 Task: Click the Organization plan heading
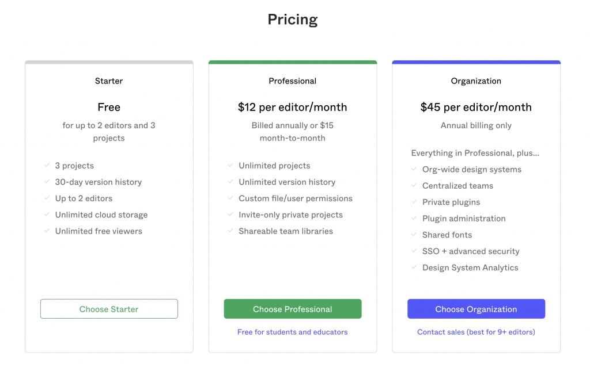(x=476, y=81)
